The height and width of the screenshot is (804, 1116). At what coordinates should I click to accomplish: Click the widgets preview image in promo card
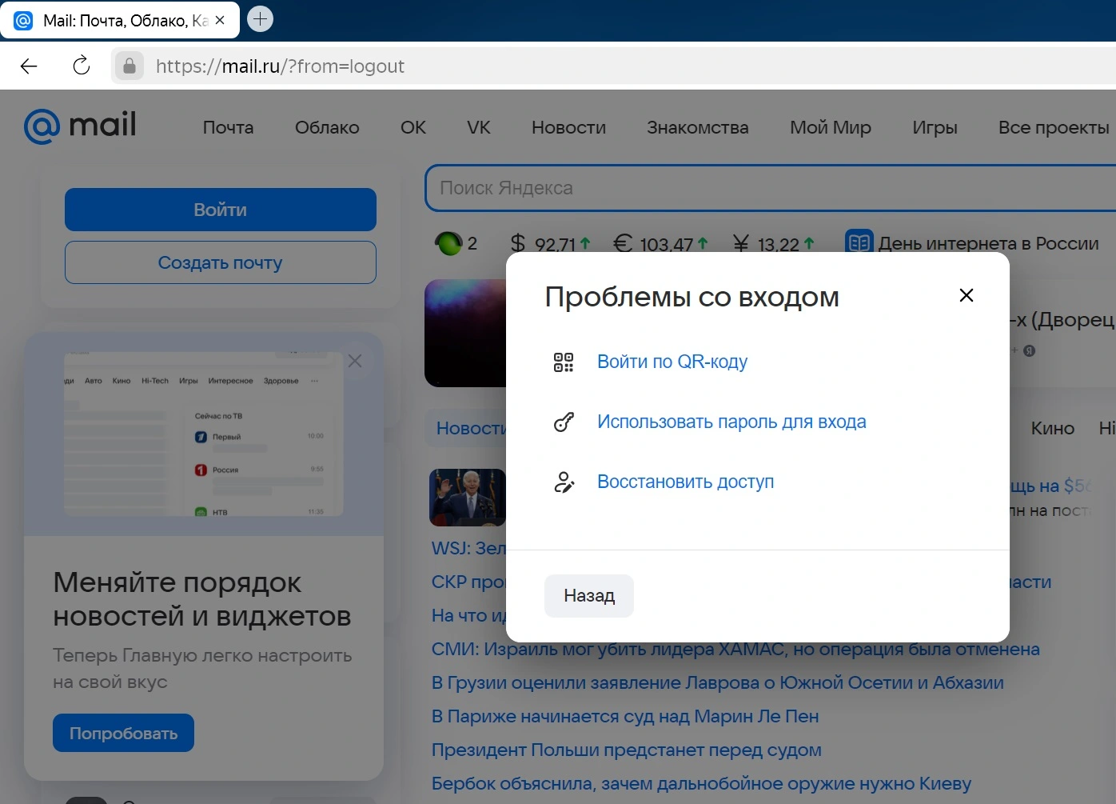pos(204,434)
